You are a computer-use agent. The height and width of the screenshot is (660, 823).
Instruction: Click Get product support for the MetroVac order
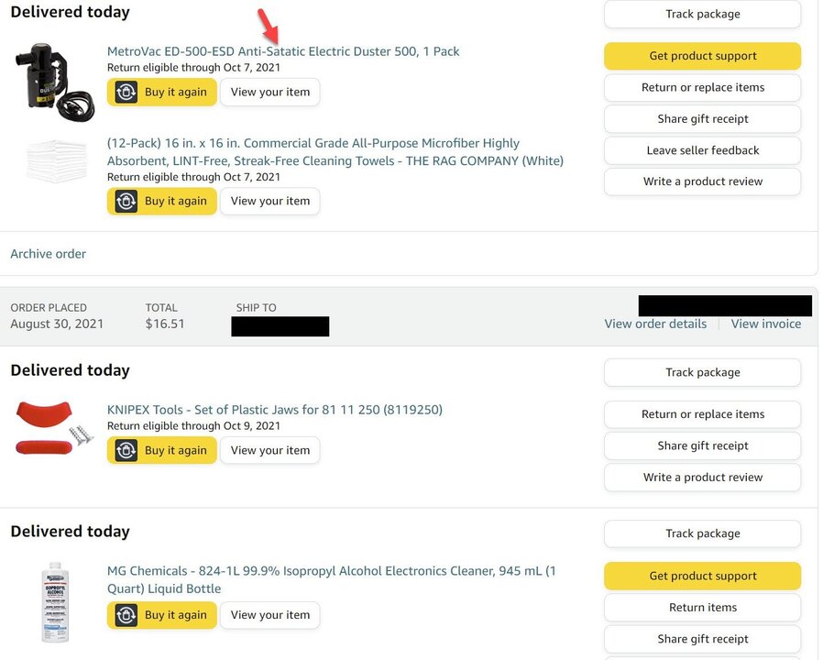[x=702, y=56]
